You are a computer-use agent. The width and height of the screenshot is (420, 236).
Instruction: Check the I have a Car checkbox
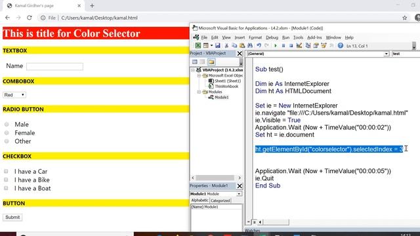click(6, 171)
